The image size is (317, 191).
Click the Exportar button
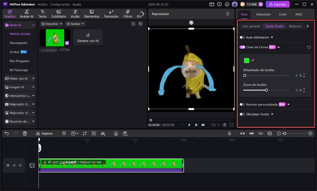click(x=277, y=4)
